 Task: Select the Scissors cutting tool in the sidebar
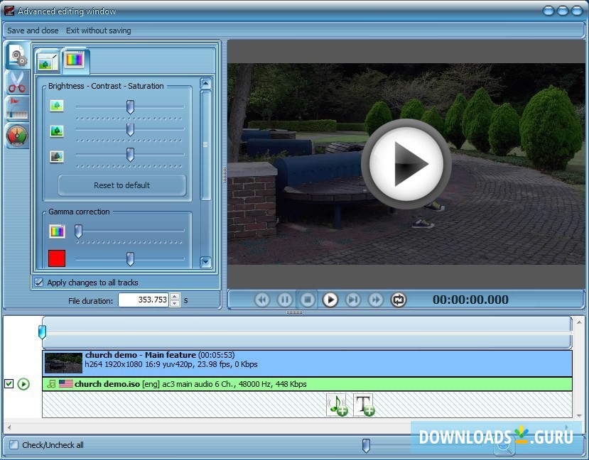pos(17,82)
